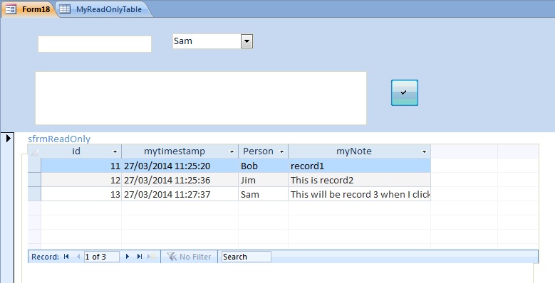Select all rows using datasheet corner box

point(34,151)
